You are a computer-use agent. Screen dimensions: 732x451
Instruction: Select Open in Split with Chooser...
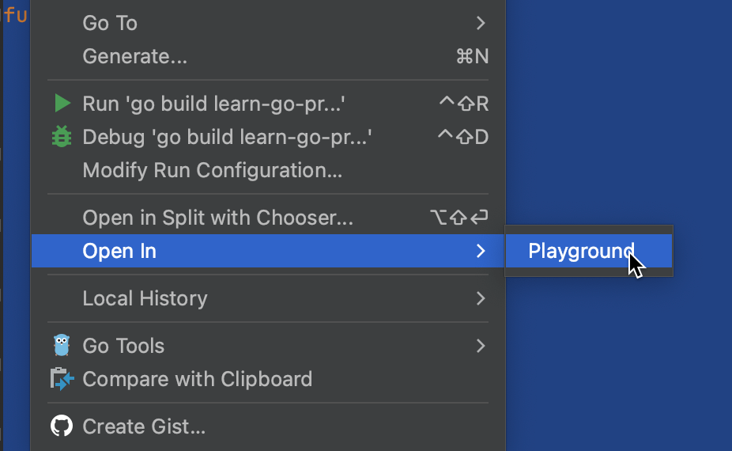tap(217, 218)
